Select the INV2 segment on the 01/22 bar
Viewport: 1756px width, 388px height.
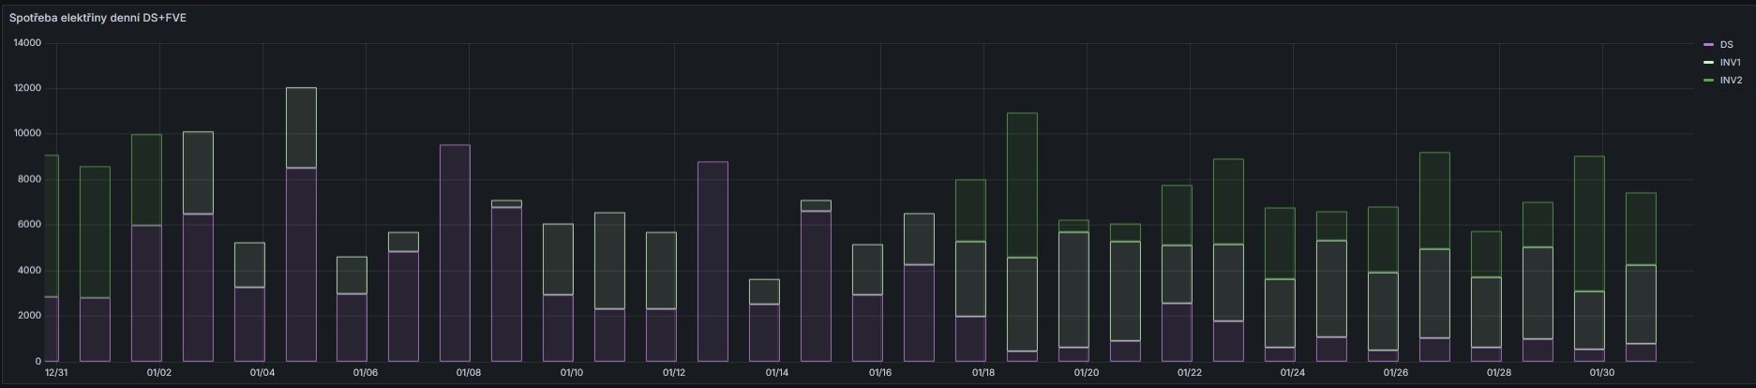[x=1177, y=216]
